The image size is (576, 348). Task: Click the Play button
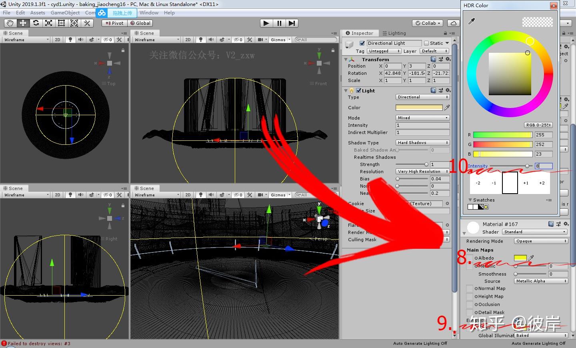click(x=266, y=23)
